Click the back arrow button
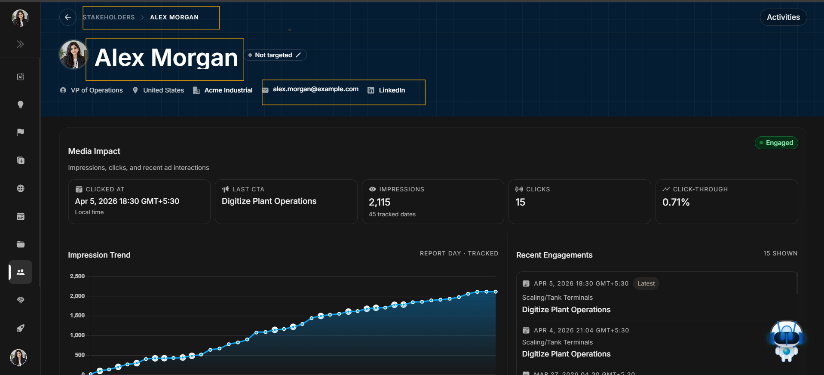 pyautogui.click(x=68, y=17)
